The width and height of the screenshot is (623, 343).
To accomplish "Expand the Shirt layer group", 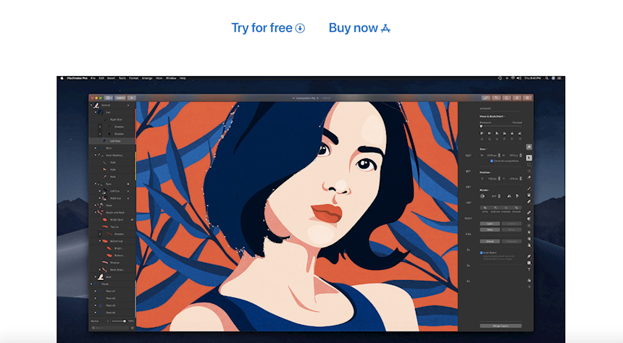I will click(x=96, y=148).
